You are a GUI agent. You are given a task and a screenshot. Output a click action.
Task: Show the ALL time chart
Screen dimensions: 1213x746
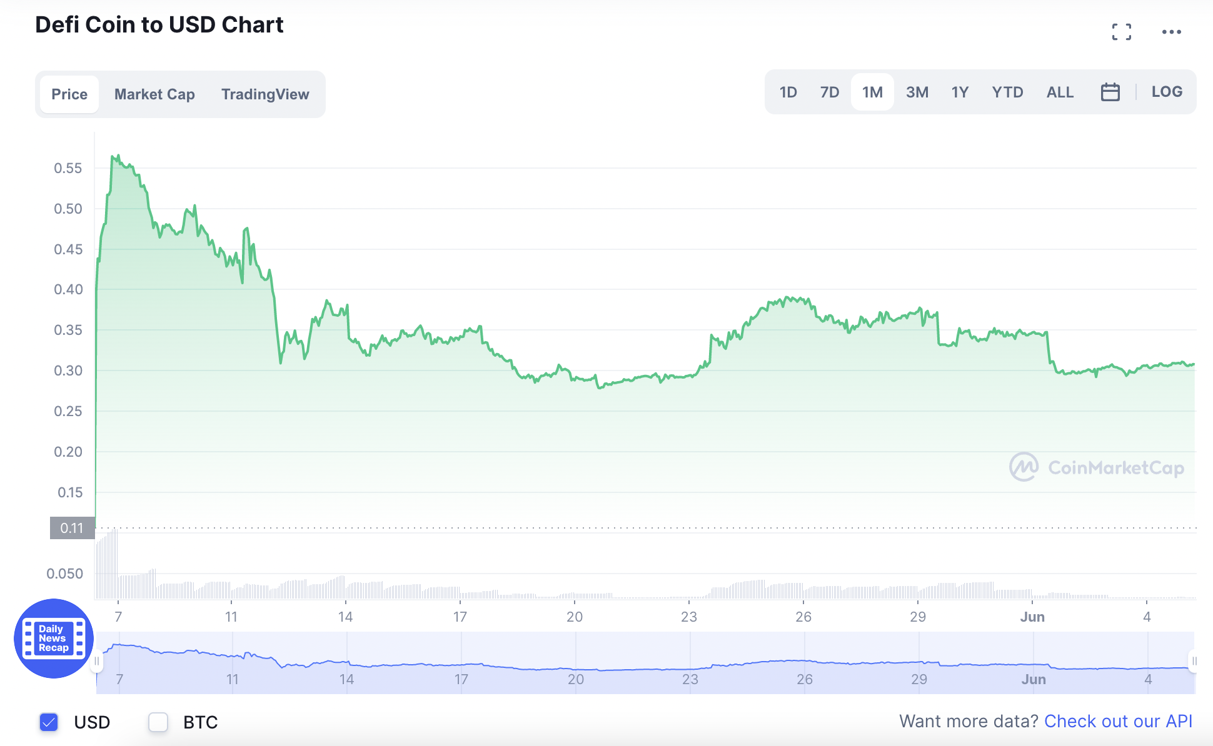coord(1060,91)
